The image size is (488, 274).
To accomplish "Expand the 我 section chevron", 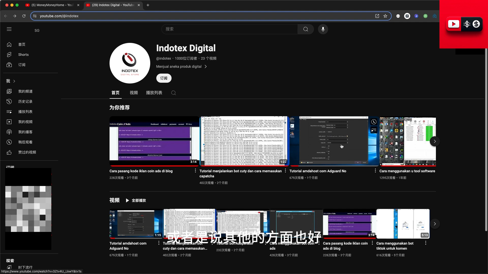I will [14, 81].
